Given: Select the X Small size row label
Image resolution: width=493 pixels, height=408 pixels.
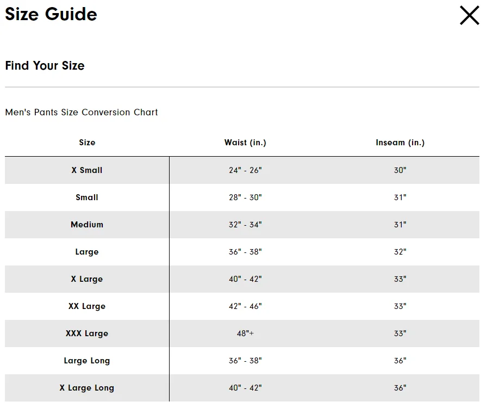Looking at the screenshot, I should 87,170.
